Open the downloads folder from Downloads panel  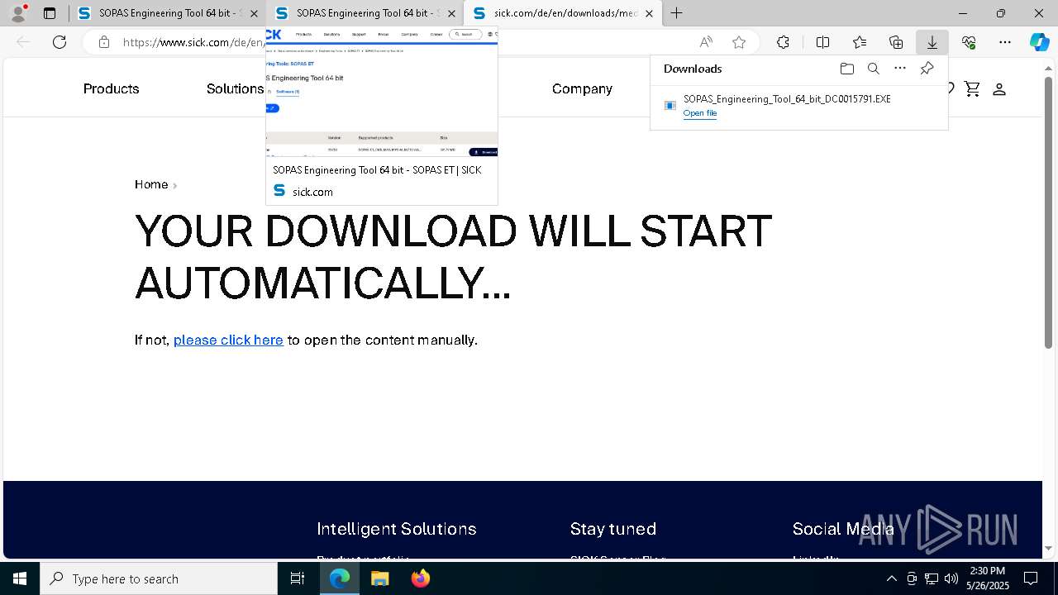pyautogui.click(x=846, y=69)
